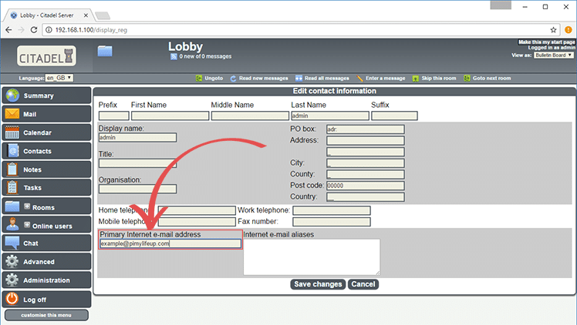Click the Log off power icon

(x=12, y=299)
